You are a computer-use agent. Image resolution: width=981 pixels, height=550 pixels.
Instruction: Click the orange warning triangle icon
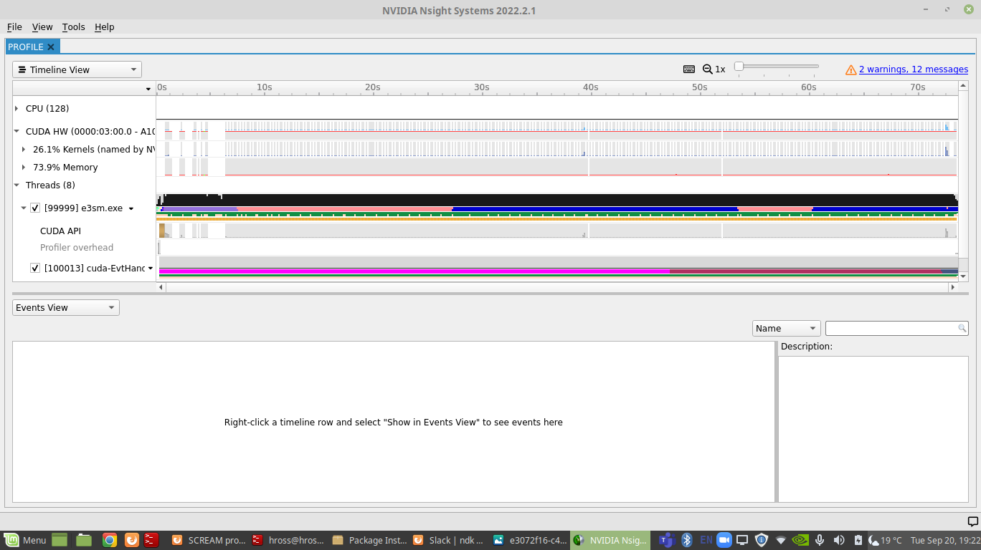(x=850, y=69)
